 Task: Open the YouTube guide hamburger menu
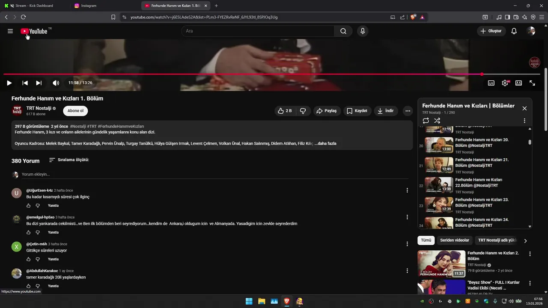point(10,31)
